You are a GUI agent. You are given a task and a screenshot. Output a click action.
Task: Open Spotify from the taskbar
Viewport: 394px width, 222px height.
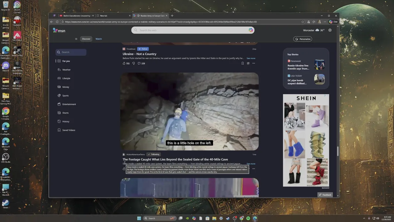coord(248,218)
